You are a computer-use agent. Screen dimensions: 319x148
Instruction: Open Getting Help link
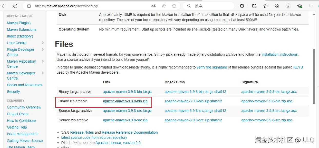pos(17,127)
